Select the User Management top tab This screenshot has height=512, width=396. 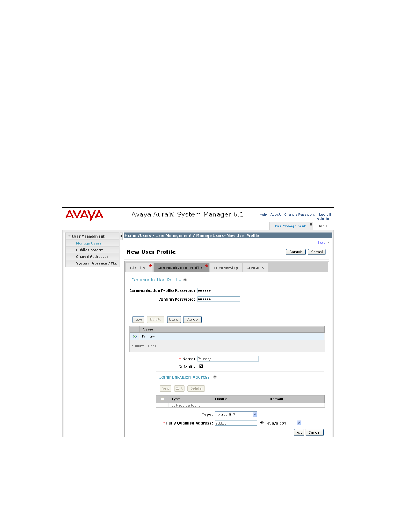tap(289, 226)
